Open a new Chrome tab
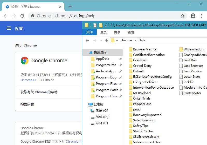 [70, 7]
